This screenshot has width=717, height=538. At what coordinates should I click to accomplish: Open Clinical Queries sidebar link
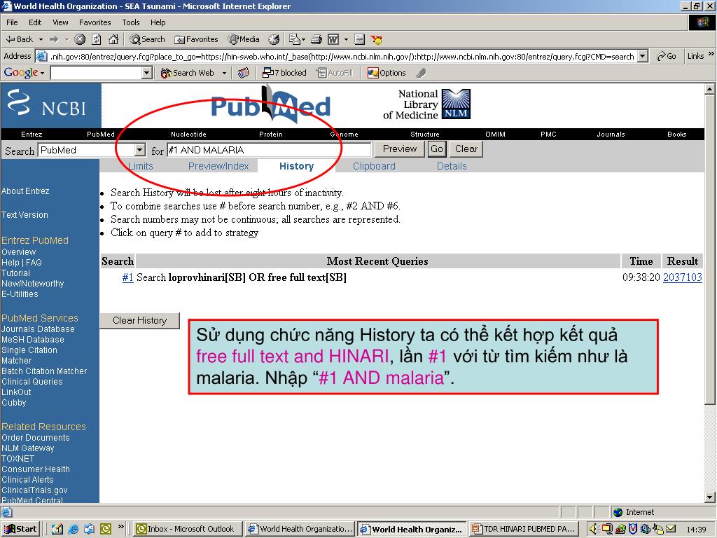click(x=32, y=382)
